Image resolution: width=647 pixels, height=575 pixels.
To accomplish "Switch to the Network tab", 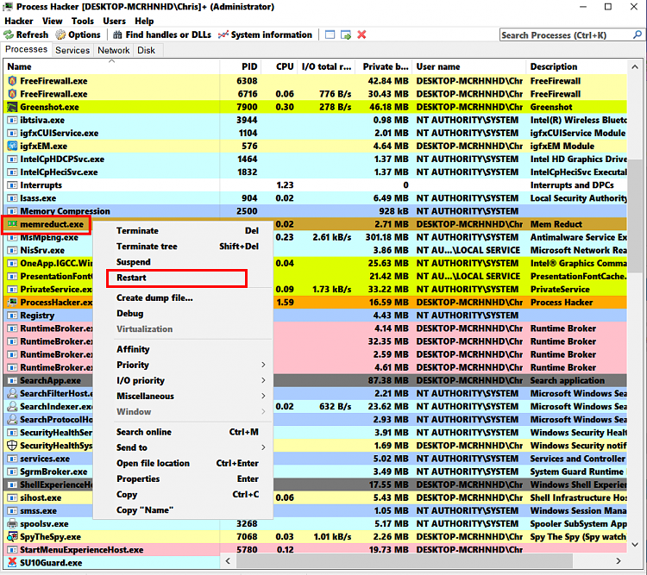I will [114, 50].
